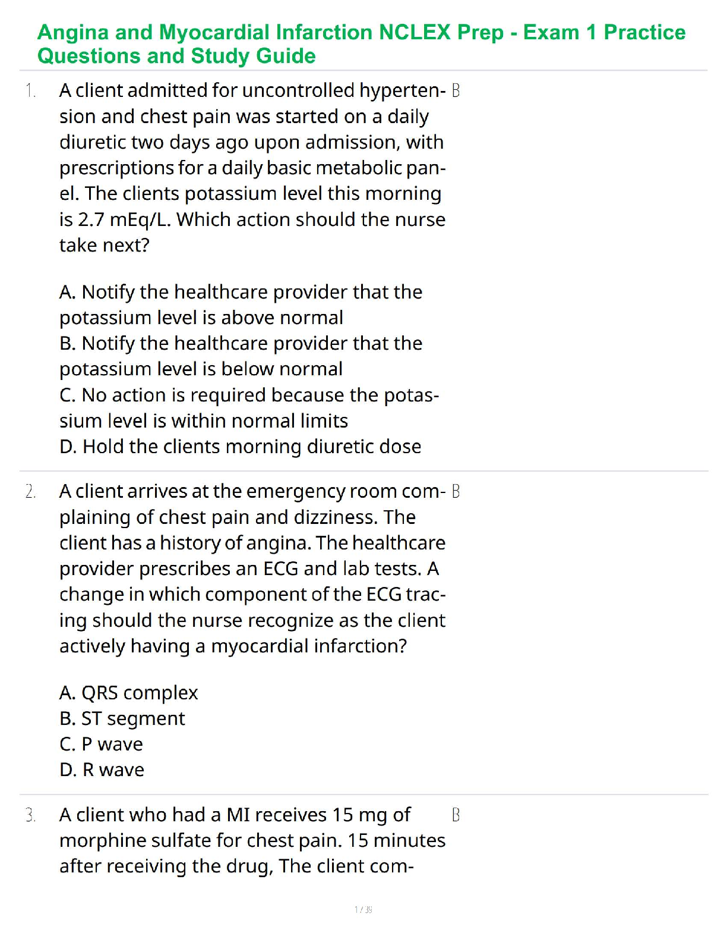Choose the 'B. ST segment' option

pos(122,718)
